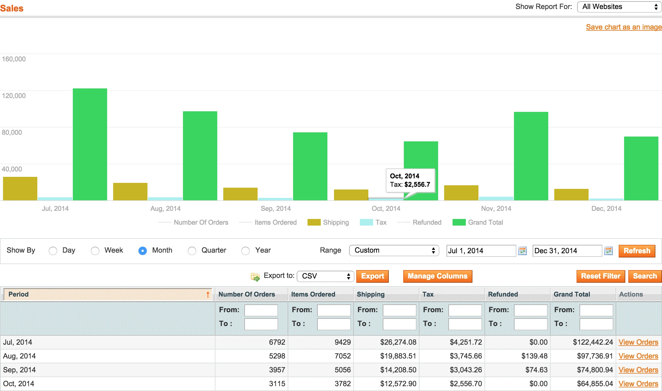The height and width of the screenshot is (391, 662).
Task: Open the Manage Columns dialog
Action: point(437,276)
